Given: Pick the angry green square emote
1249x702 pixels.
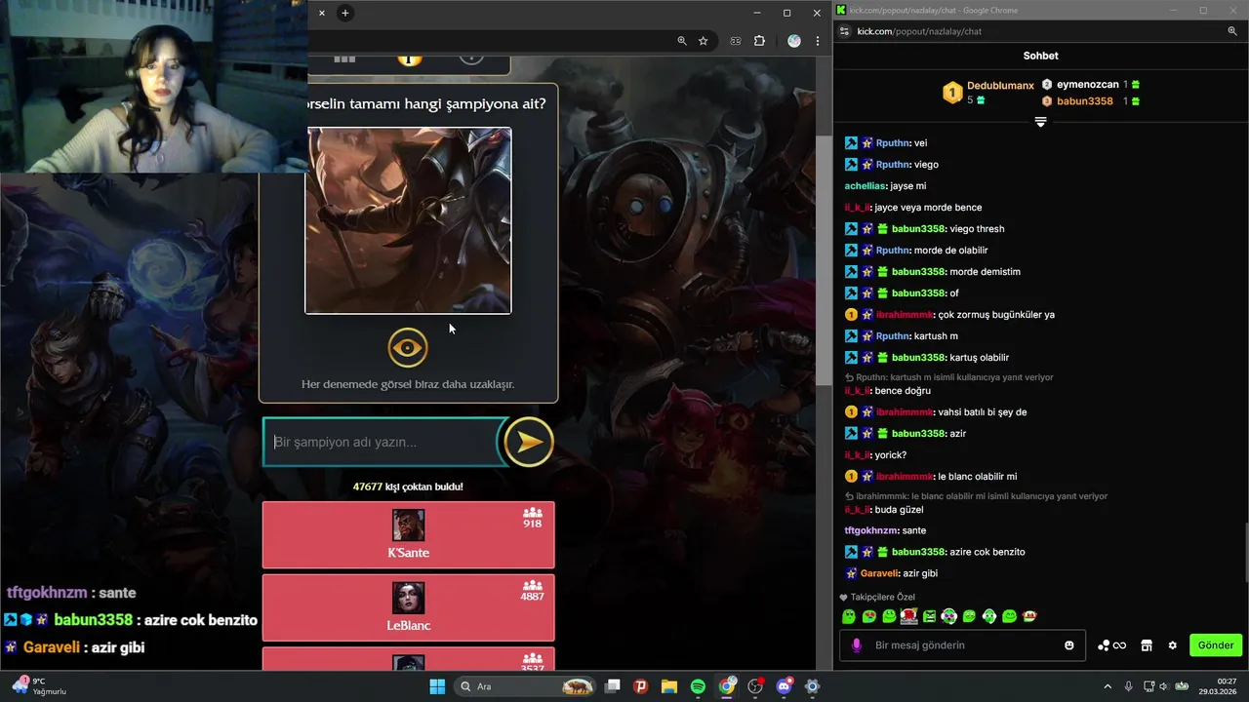Looking at the screenshot, I should coord(929,616).
